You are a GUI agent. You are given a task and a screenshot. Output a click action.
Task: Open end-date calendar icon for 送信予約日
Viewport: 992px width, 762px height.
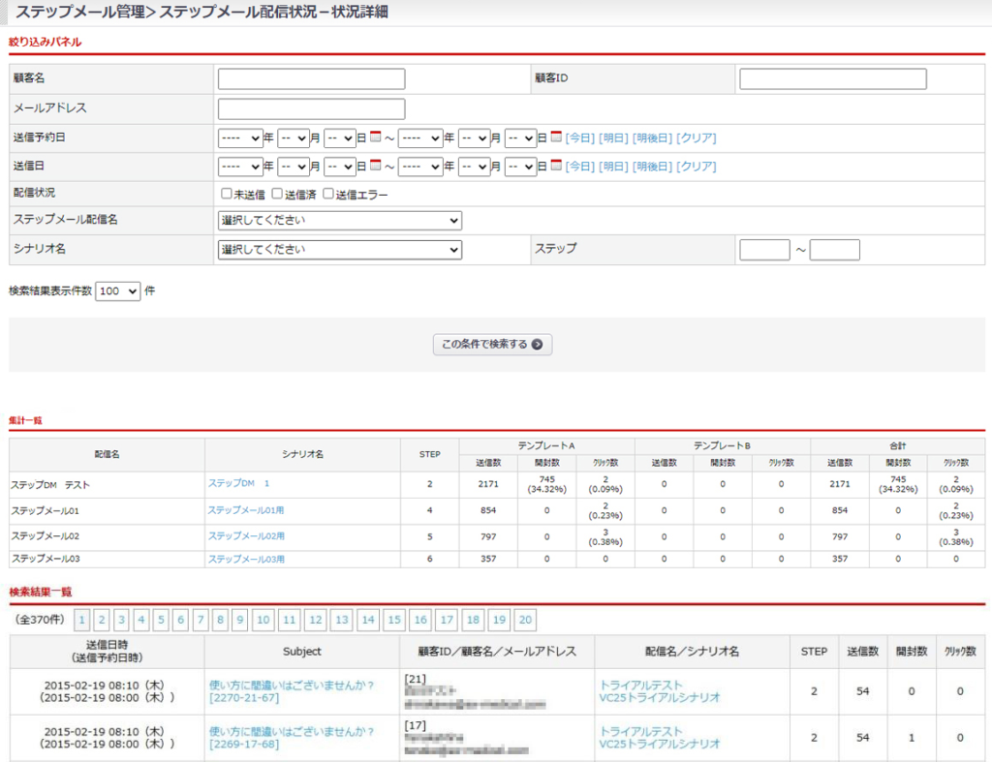tap(556, 137)
